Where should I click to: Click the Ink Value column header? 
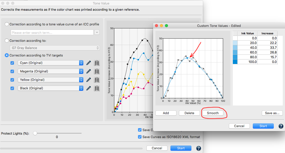click(248, 33)
